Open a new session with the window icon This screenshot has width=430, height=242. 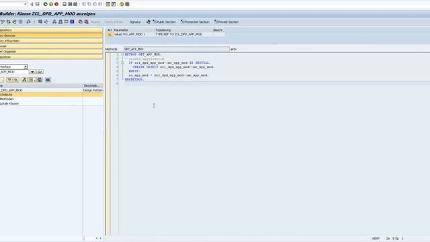pos(108,4)
